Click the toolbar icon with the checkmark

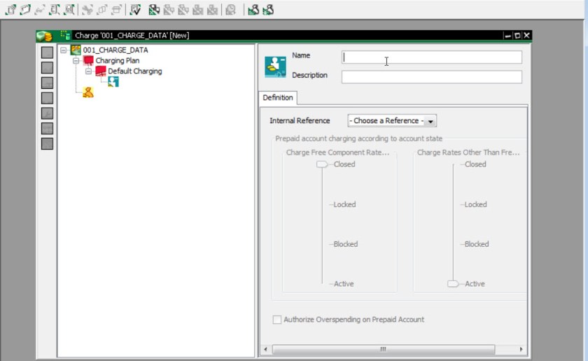point(135,10)
